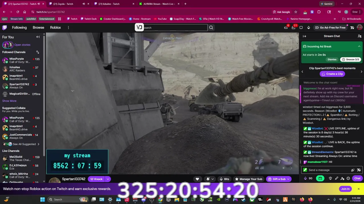Open media controls in Chrome toolbar
This screenshot has width=364, height=204.
point(339,12)
